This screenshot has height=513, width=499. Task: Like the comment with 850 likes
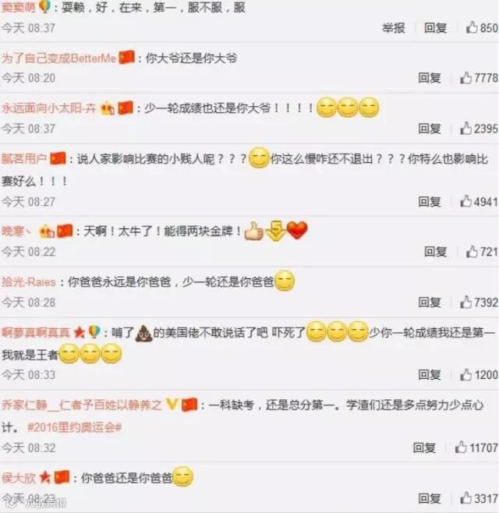pos(472,27)
